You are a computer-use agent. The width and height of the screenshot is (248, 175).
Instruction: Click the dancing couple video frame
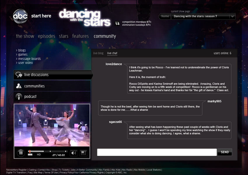(x=52, y=125)
